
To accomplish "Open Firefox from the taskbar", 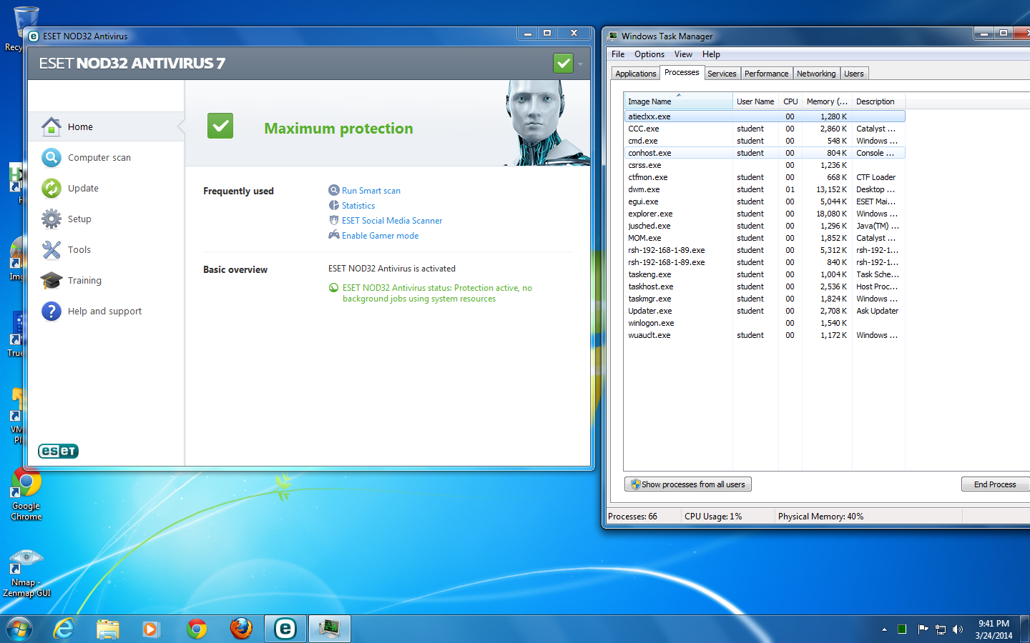I will pos(241,629).
